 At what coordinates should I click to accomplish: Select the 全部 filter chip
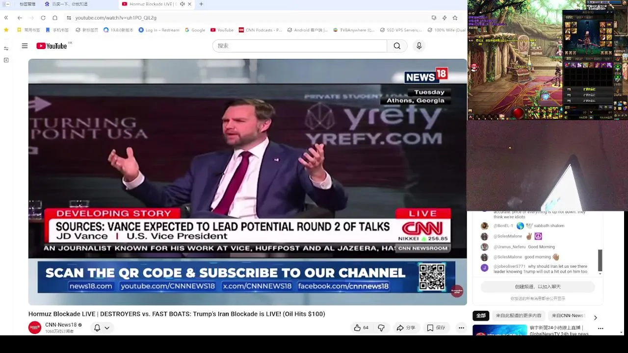point(481,316)
